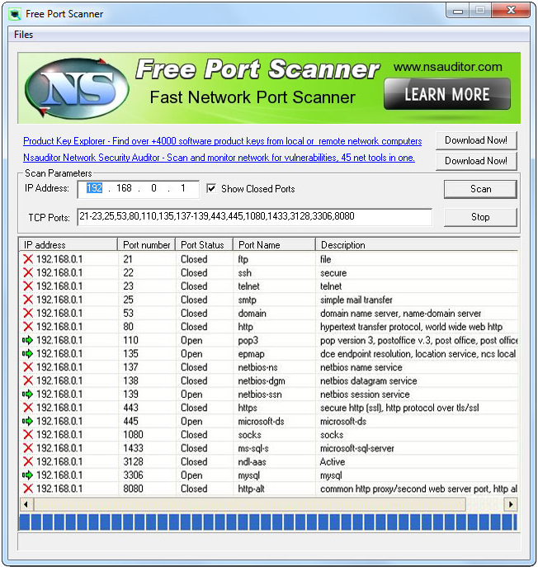Viewport: 538px width, 567px height.
Task: Click the closed-port X icon for port 25
Action: pos(28,300)
